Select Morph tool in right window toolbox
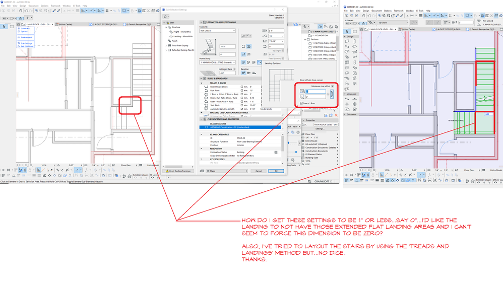The width and height of the screenshot is (503, 285). pos(354,78)
